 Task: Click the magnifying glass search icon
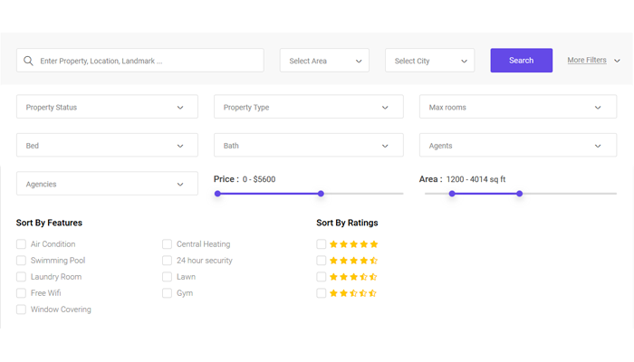pyautogui.click(x=28, y=62)
